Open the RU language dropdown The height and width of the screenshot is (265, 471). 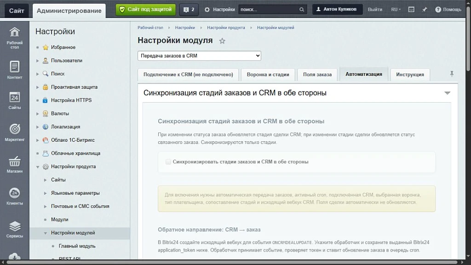[x=396, y=10]
